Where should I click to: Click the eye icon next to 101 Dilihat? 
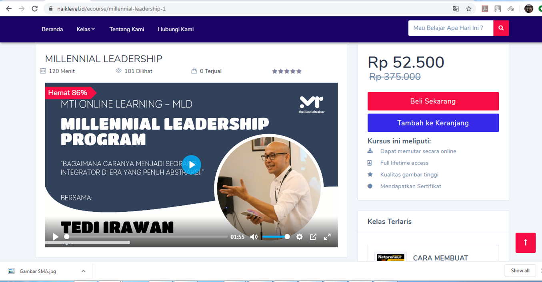(x=118, y=71)
